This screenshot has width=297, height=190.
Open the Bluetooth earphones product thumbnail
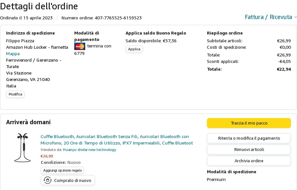tap(22, 147)
